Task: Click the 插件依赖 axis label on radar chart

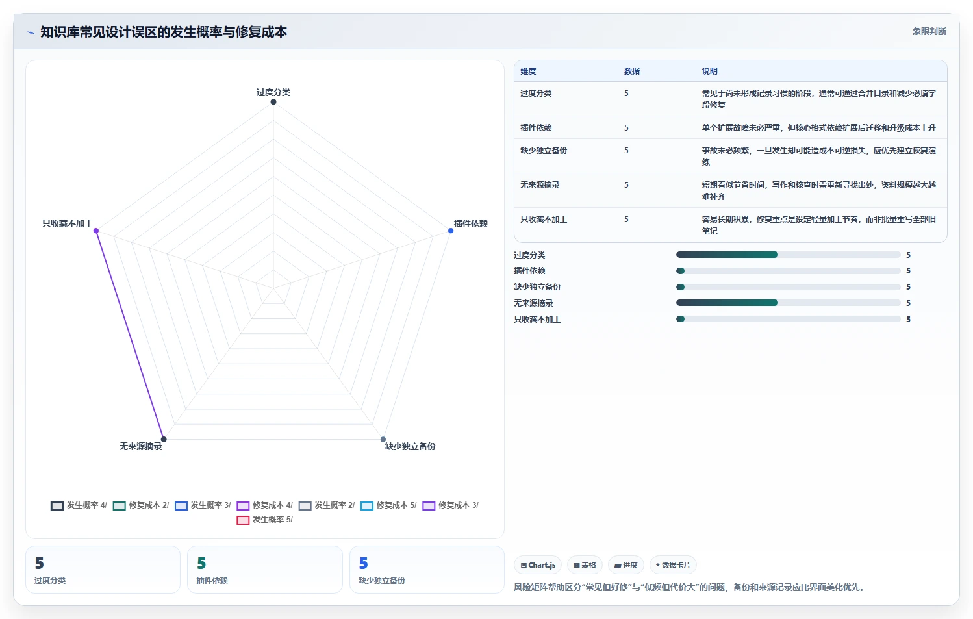Action: click(471, 223)
